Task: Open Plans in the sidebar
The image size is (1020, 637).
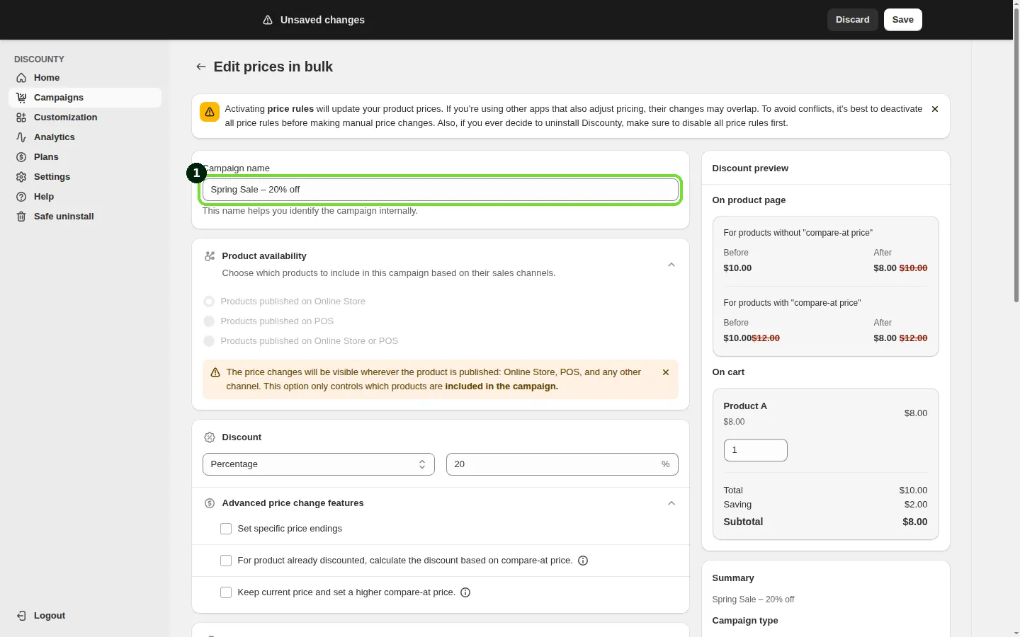Action: [x=85, y=157]
